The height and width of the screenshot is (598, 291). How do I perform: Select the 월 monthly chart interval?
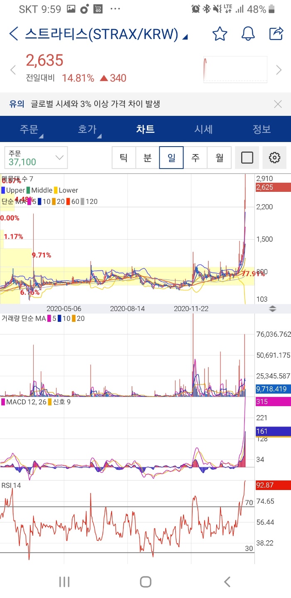click(219, 158)
